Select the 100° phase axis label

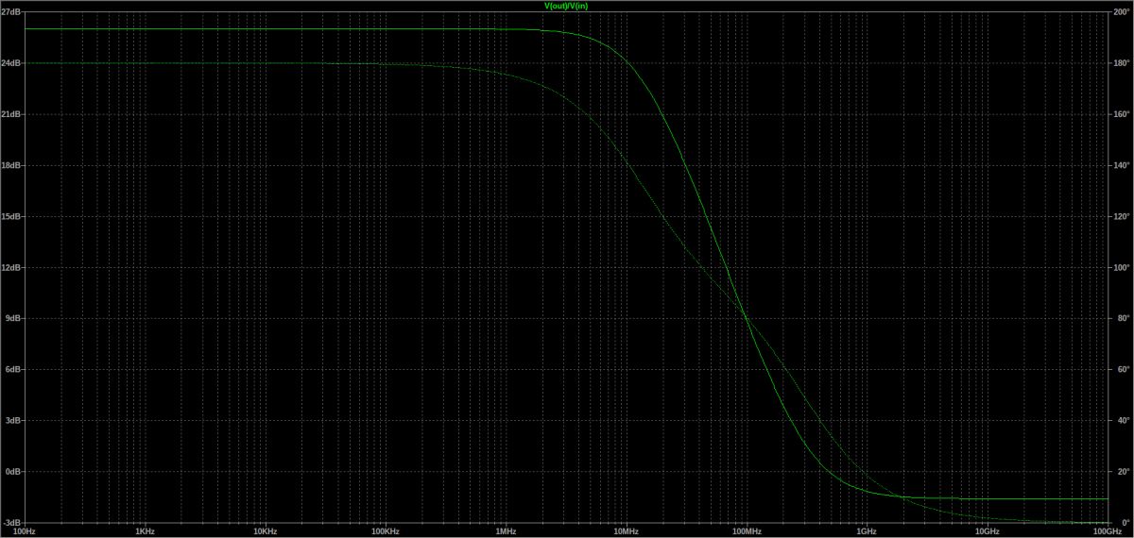(x=1123, y=267)
